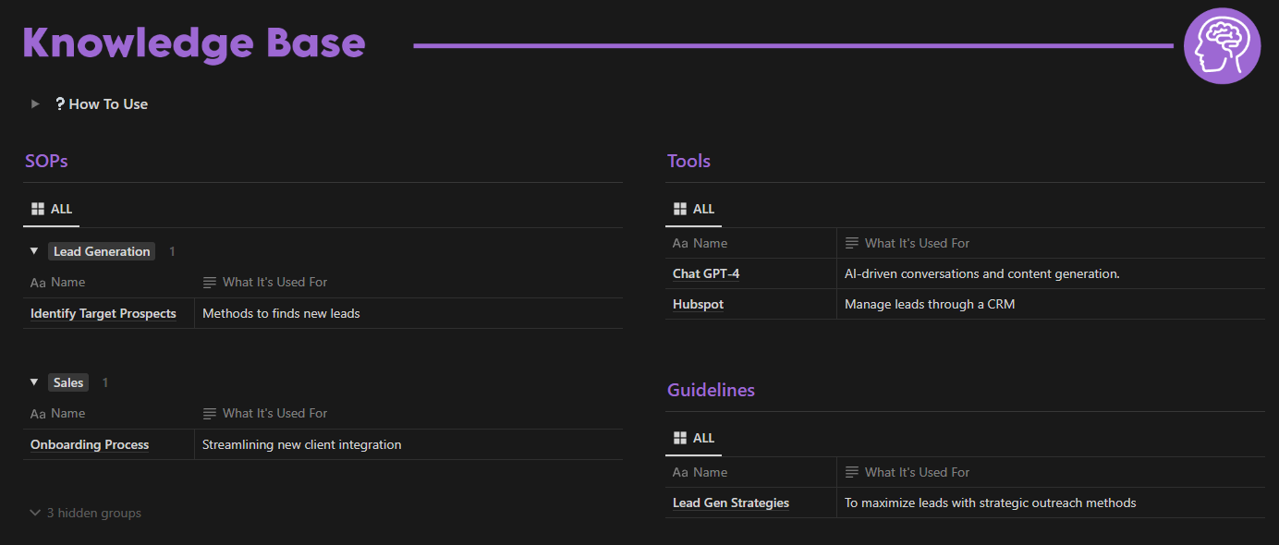Open the Identify Target Prospects page
This screenshot has height=545, width=1279.
tap(104, 314)
